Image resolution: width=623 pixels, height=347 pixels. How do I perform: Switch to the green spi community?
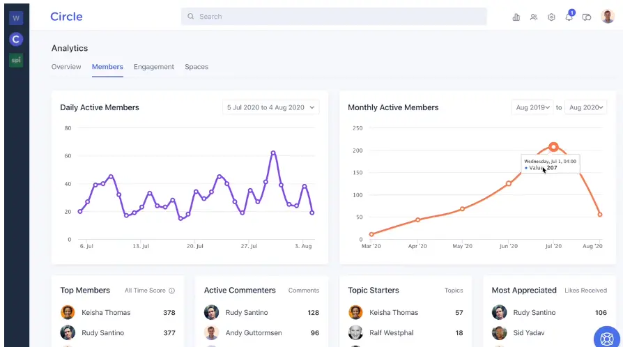[16, 60]
